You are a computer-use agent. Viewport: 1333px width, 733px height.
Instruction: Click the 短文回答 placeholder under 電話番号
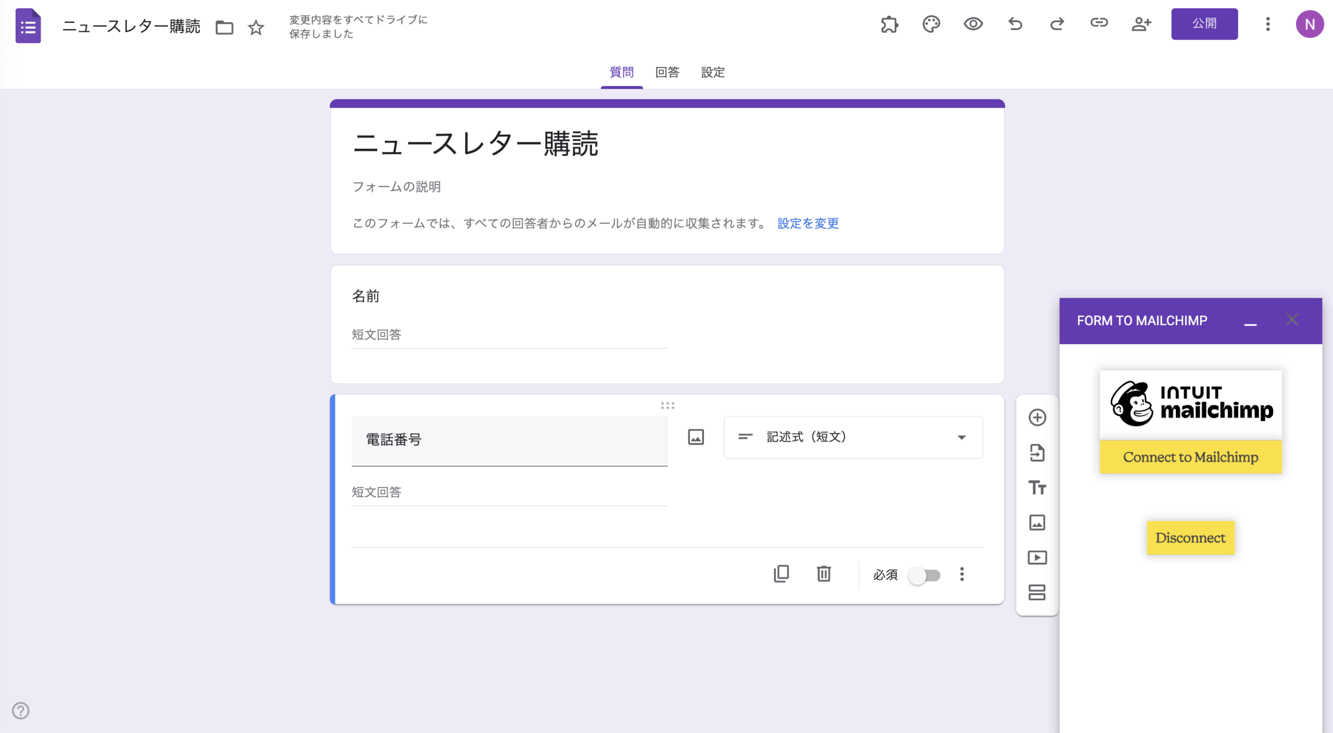pos(376,492)
